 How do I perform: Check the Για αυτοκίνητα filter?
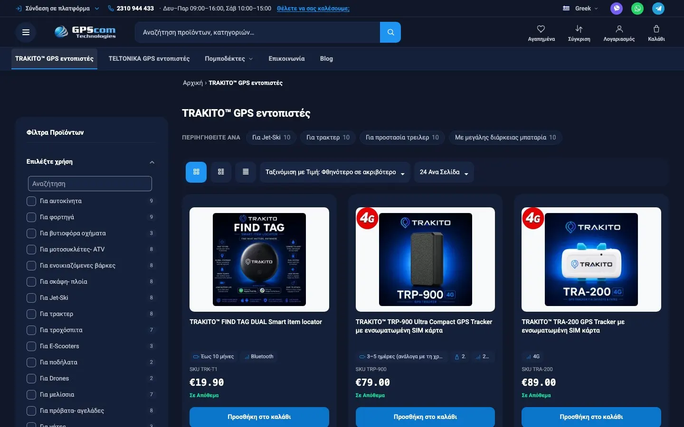31,201
